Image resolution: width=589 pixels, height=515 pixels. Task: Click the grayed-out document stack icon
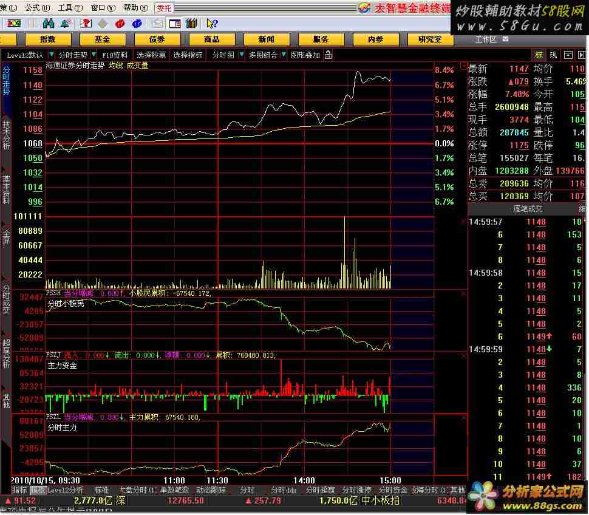[x=157, y=24]
